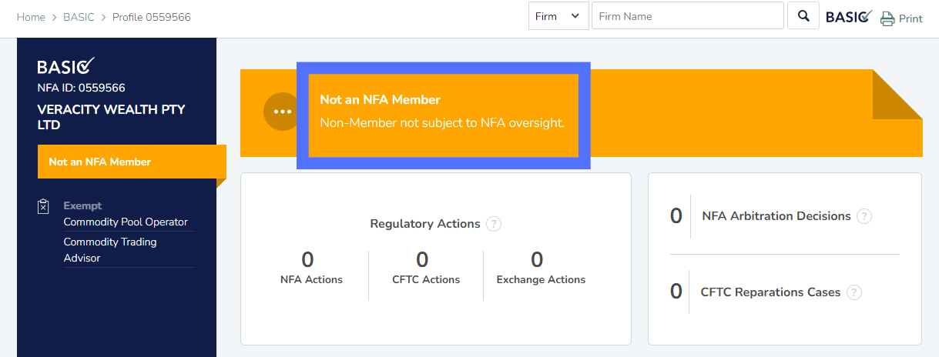Click Non-Member not subject to NFA oversight text
Screen dimensions: 939x357
[x=442, y=122]
